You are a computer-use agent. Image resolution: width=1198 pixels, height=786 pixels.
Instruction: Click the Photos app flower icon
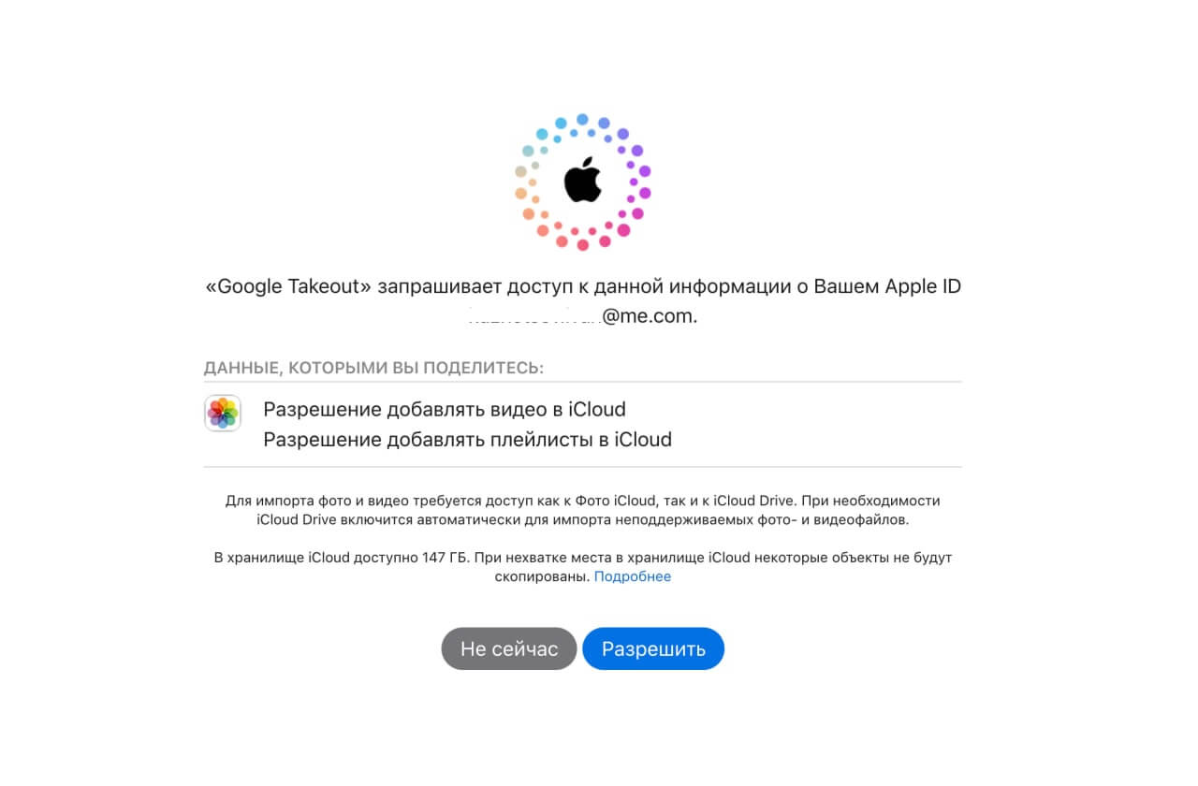click(x=223, y=414)
